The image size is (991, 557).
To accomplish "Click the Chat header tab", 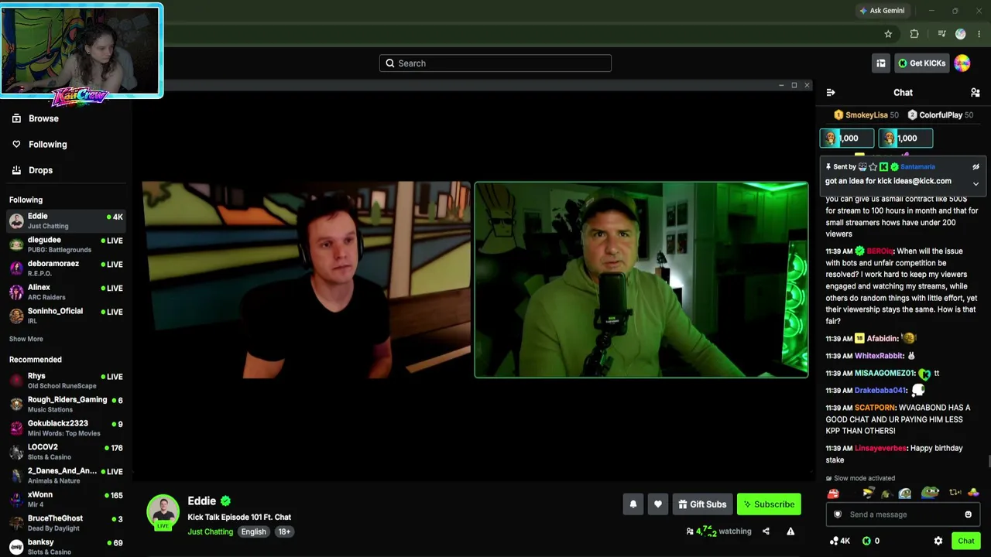I will pos(903,93).
